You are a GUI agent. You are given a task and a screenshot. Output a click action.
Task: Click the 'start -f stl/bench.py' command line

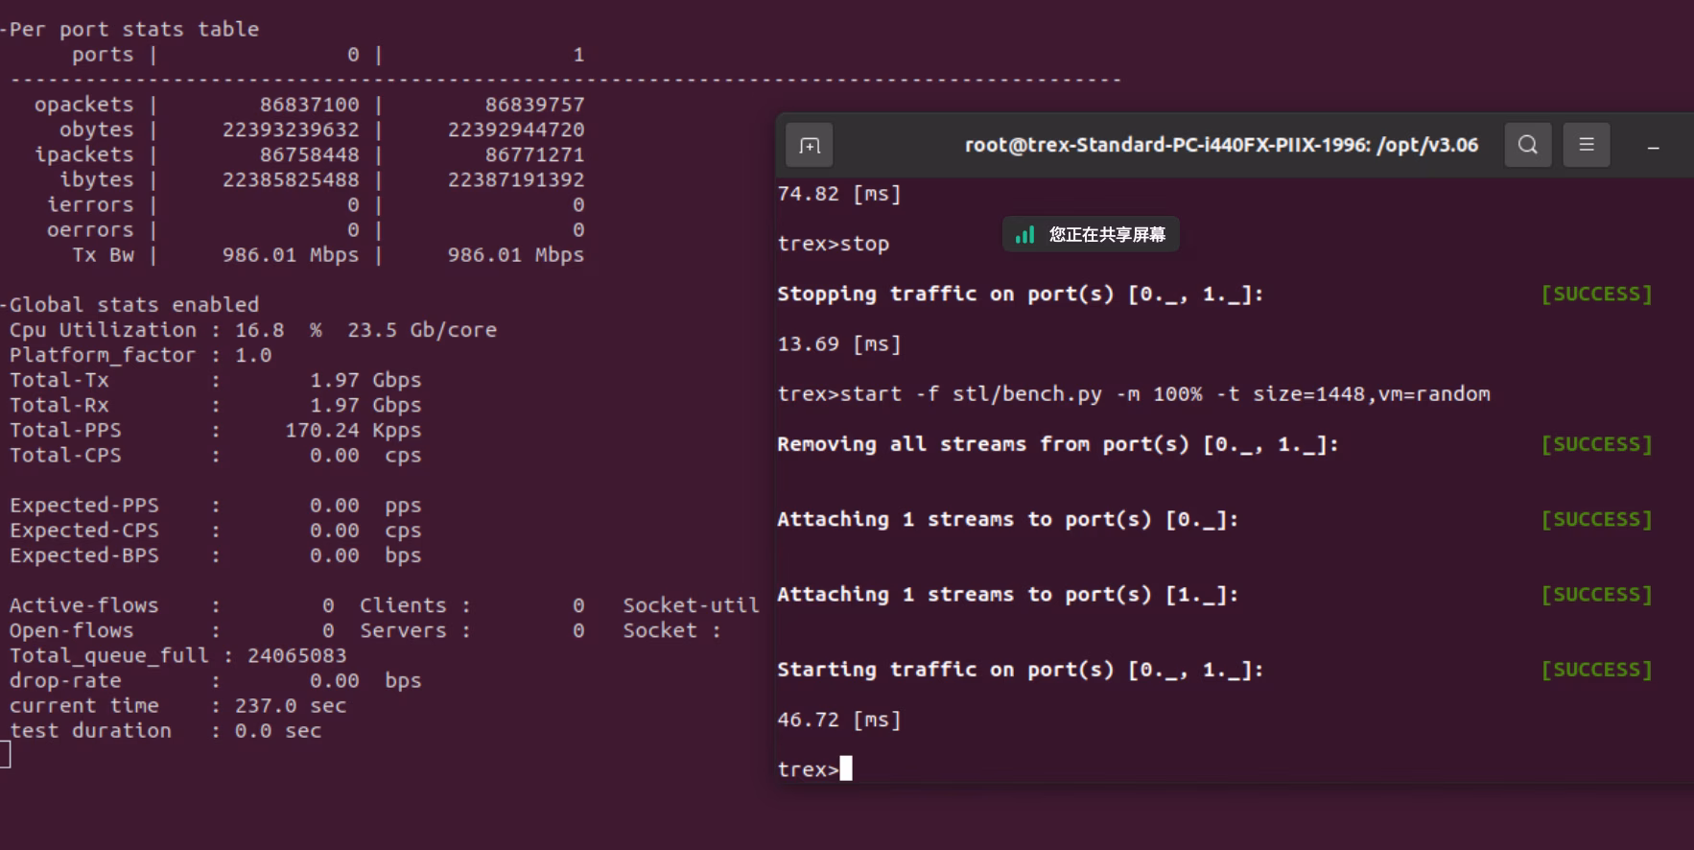(x=1134, y=393)
